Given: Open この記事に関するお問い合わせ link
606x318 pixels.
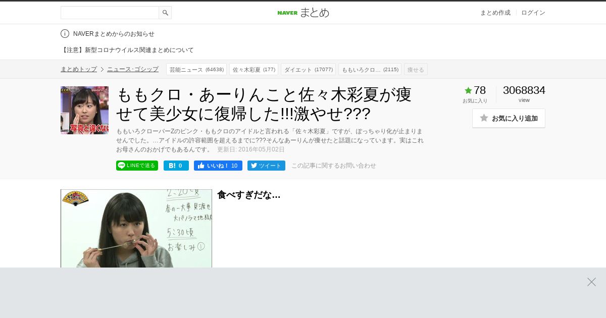Looking at the screenshot, I should click(x=334, y=166).
